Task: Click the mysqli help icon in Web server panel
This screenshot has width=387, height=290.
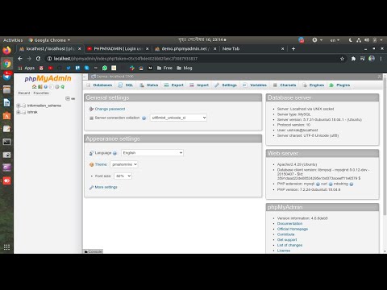Action: tap(318, 184)
